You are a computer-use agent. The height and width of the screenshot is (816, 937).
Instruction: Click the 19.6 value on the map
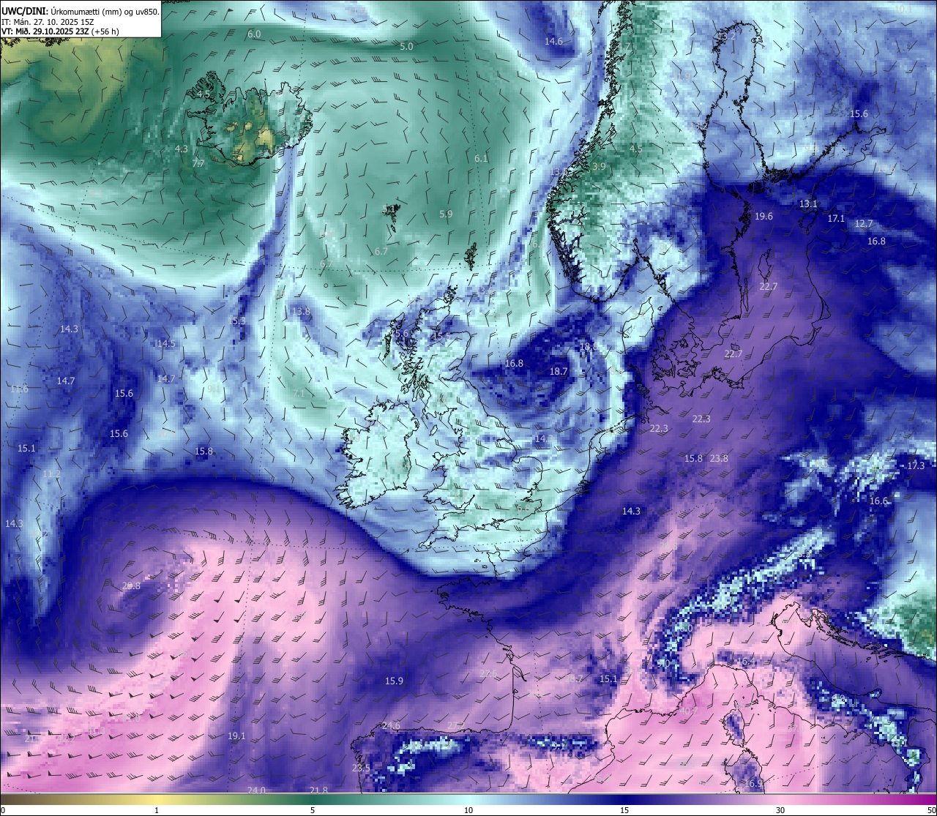pos(764,216)
